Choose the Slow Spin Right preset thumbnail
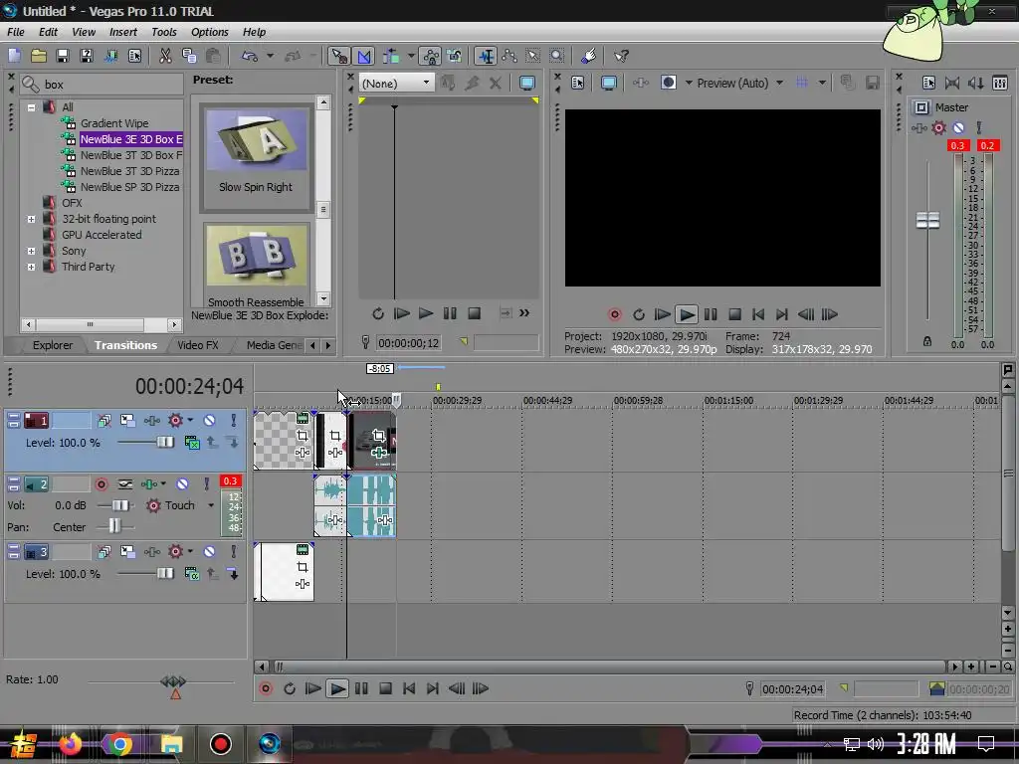1019x764 pixels. click(x=256, y=139)
